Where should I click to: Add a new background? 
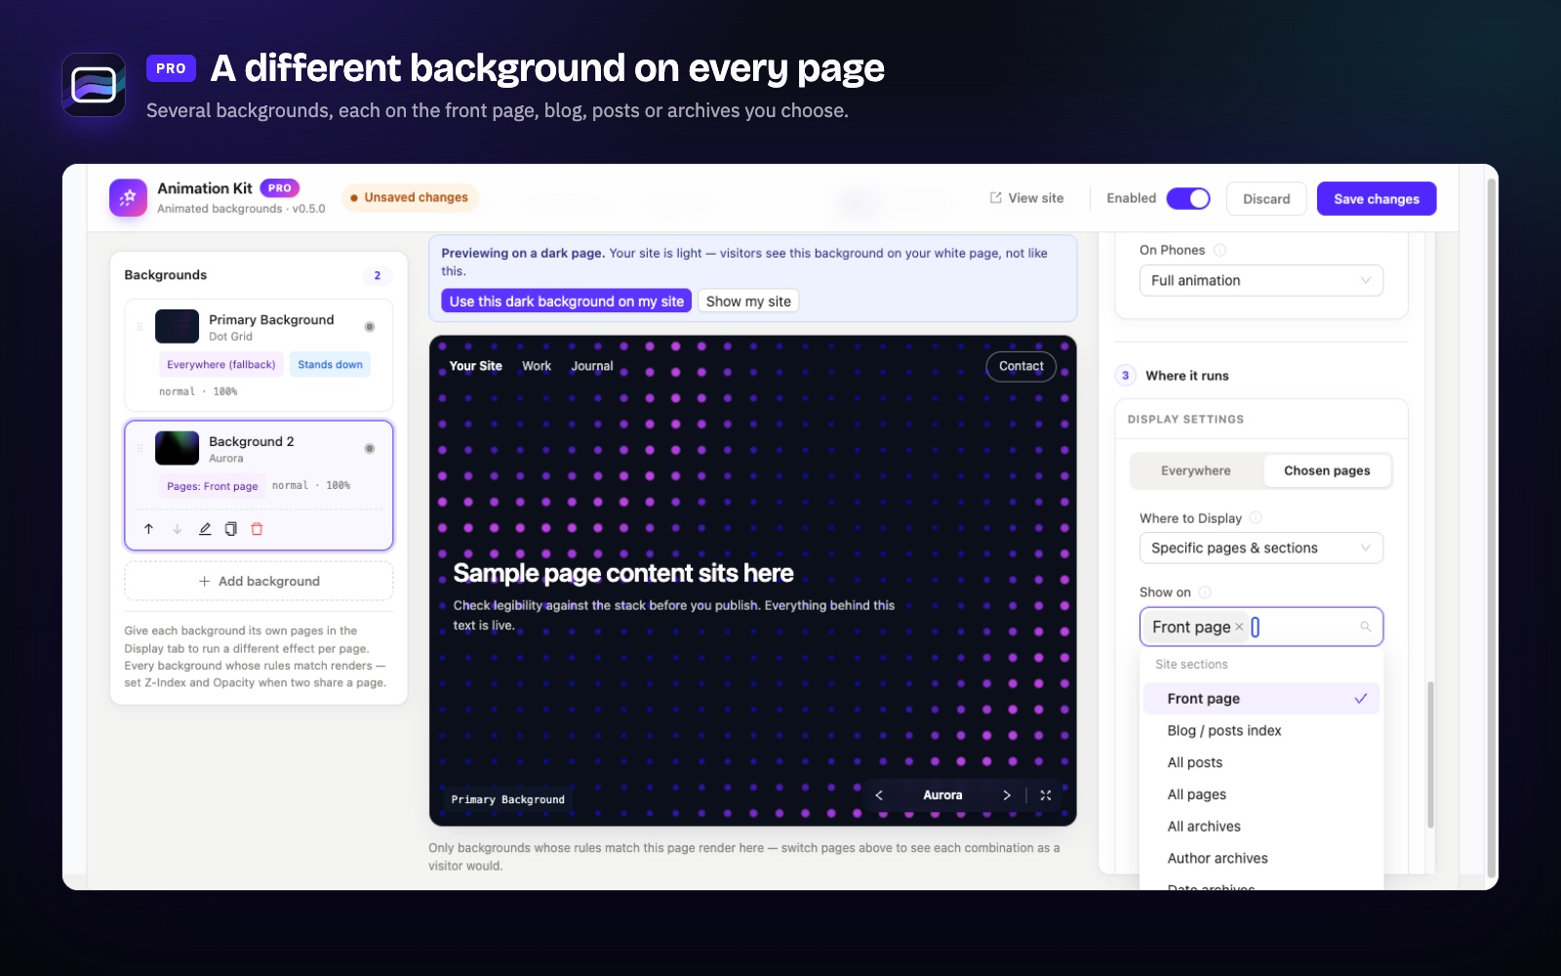[259, 581]
